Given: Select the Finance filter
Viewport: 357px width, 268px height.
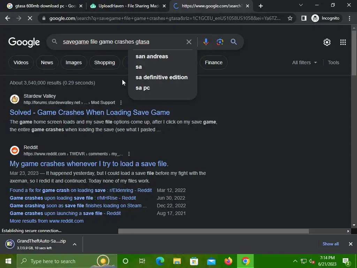Looking at the screenshot, I should pyautogui.click(x=214, y=62).
